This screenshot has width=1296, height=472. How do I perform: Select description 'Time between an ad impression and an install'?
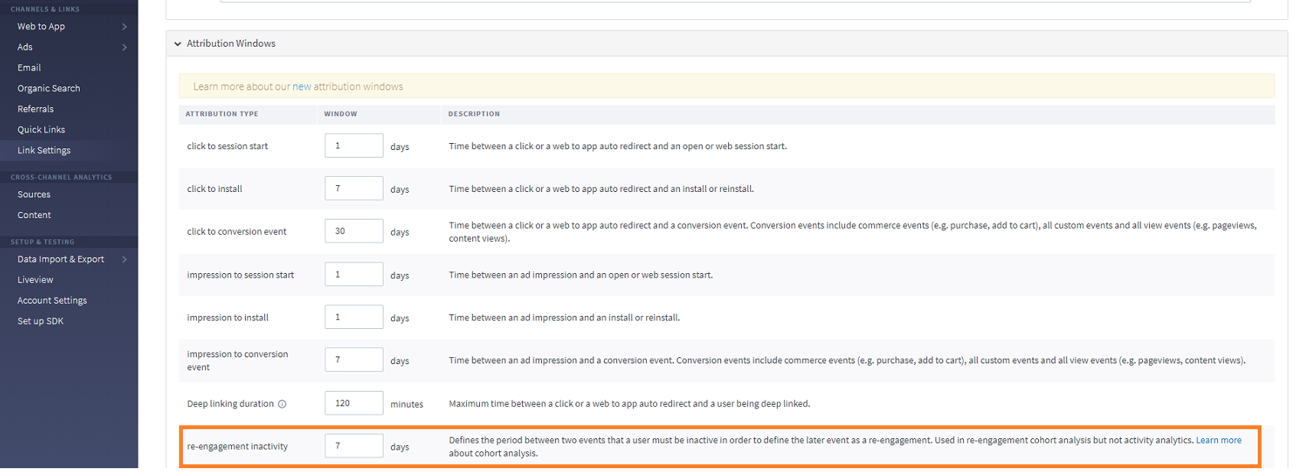pos(564,318)
